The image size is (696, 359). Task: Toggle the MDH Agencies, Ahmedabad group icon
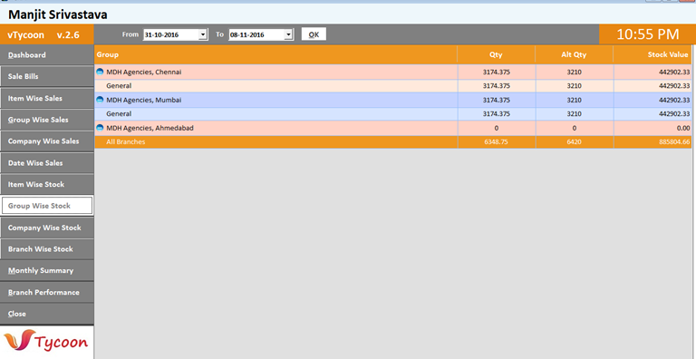click(100, 128)
